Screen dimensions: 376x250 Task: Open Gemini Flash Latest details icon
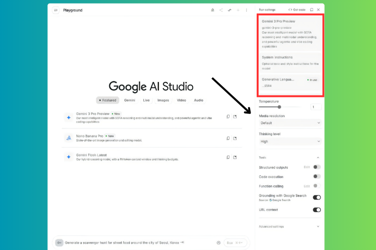[235, 157]
